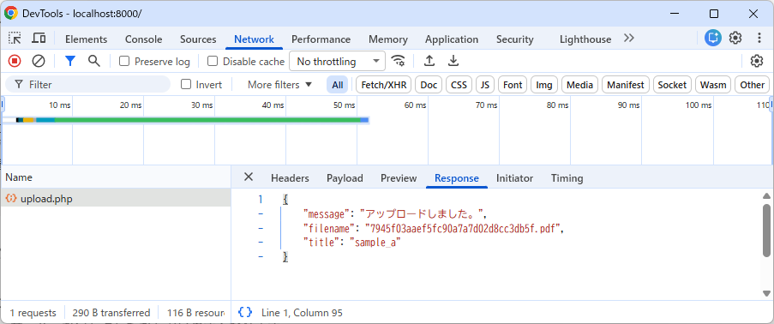Viewport: 774px width, 324px height.
Task: Open the Sources tab
Action: [198, 39]
